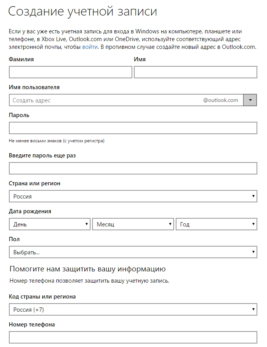
Task: Focus the Фамилия text box
Action: click(70, 72)
